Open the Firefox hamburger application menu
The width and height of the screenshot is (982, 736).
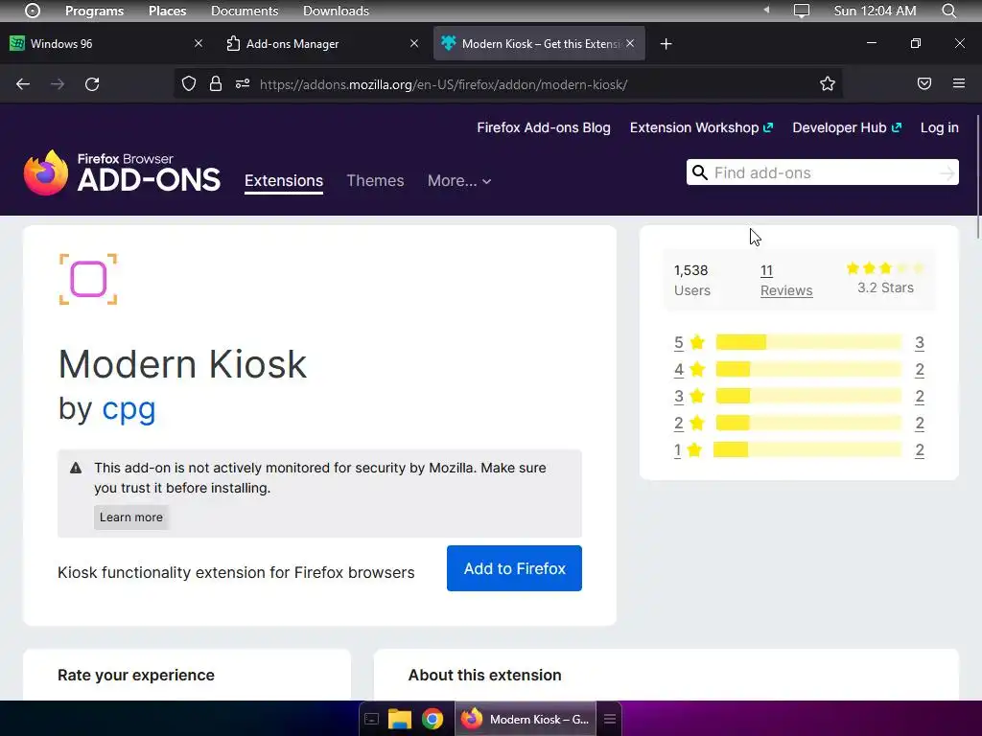point(959,83)
